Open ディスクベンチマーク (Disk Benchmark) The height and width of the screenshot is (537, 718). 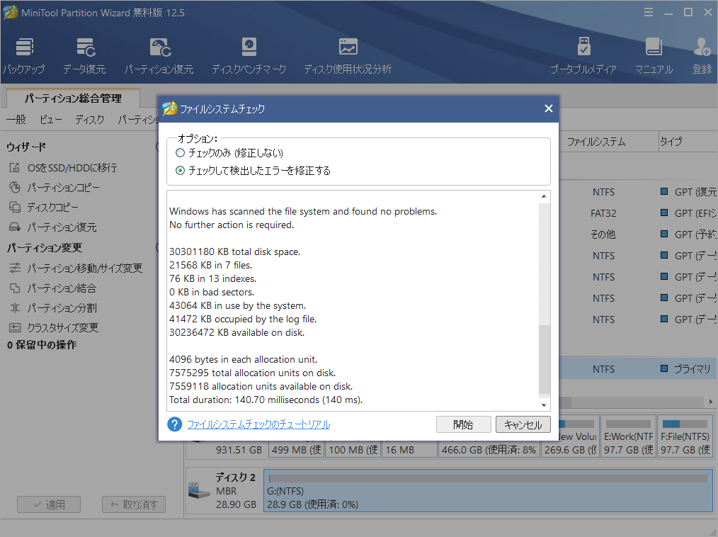click(x=249, y=57)
